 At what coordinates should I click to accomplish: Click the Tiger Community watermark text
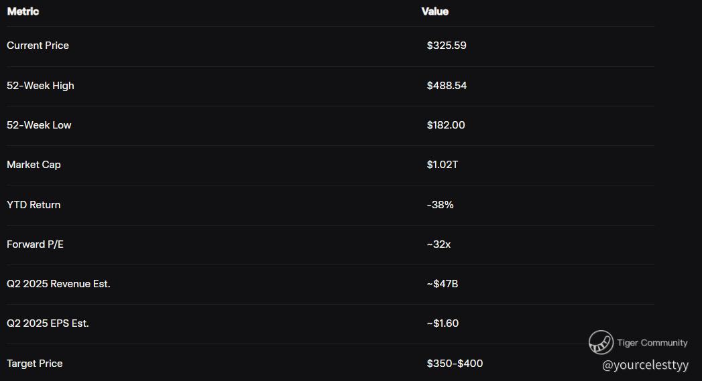coord(652,343)
